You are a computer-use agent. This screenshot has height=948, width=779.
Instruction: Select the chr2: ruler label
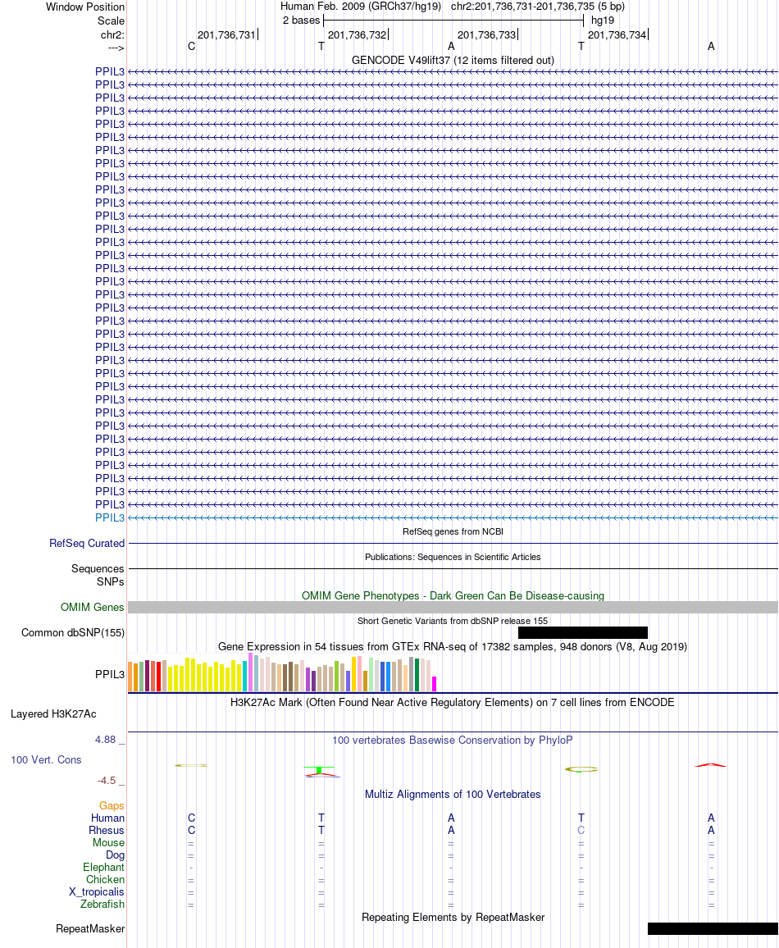click(112, 35)
